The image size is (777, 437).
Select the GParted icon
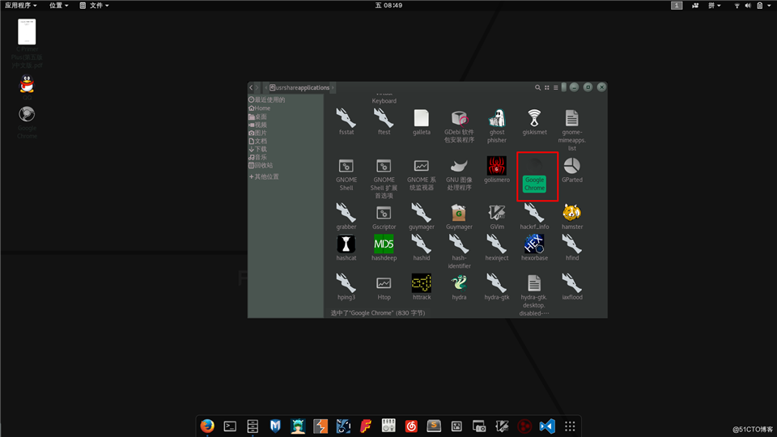(572, 165)
